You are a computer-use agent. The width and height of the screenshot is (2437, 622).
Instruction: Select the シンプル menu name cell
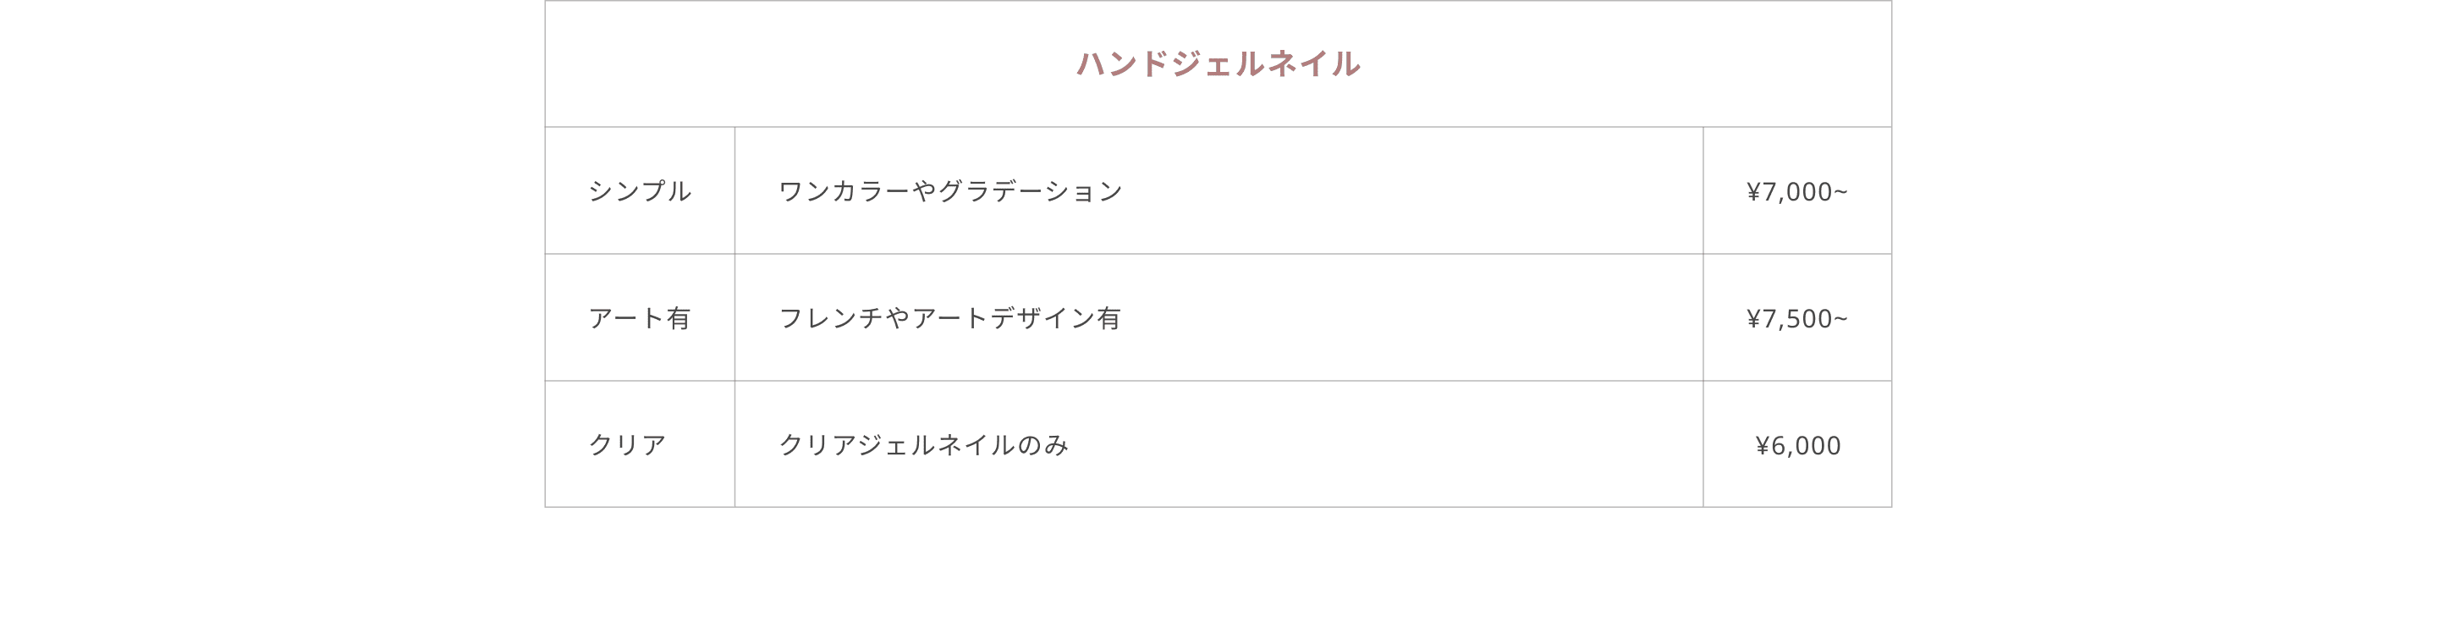click(x=640, y=191)
